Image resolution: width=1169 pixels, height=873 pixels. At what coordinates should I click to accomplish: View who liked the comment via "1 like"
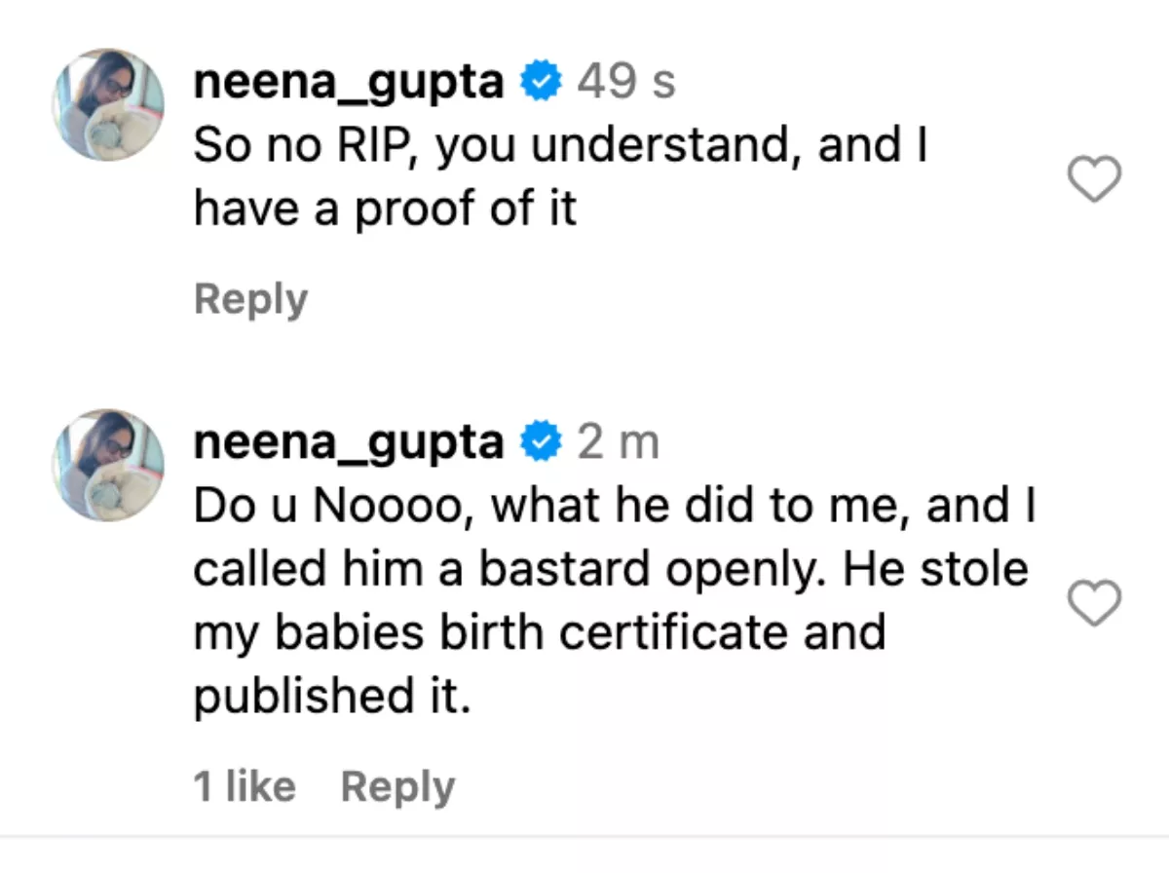(x=245, y=786)
